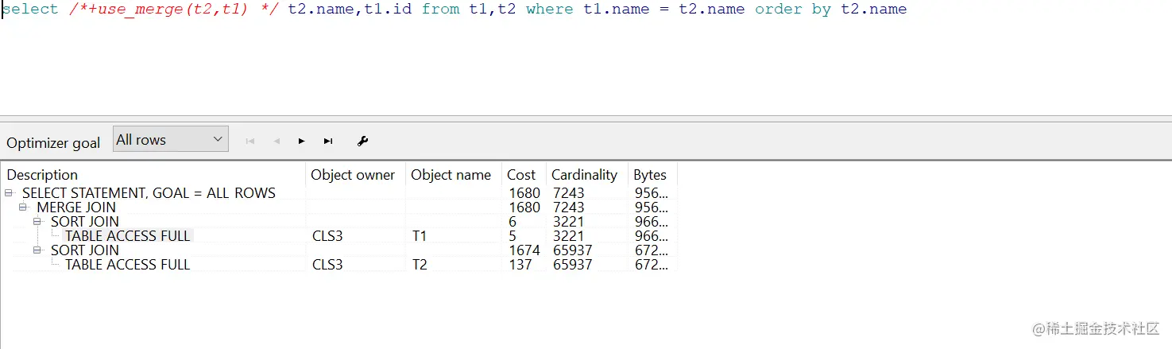Click the Cost column header
This screenshot has height=349, width=1172.
pyautogui.click(x=522, y=175)
